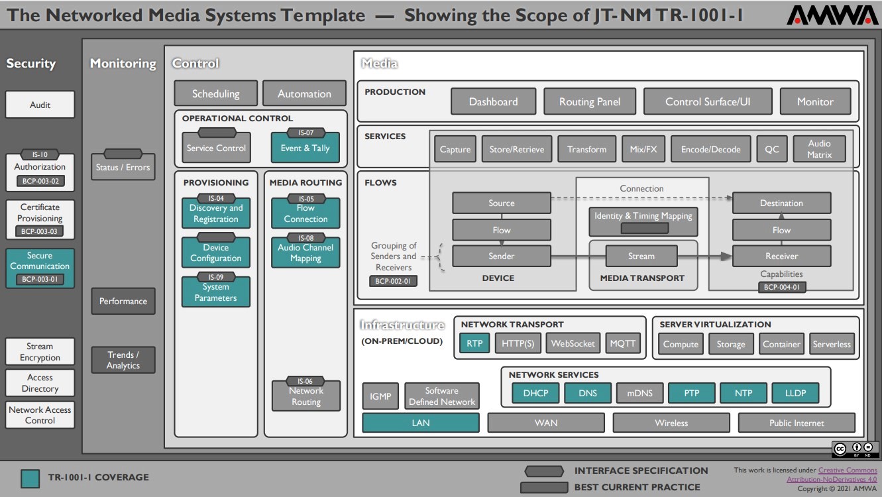Select the IS-07 Event & Tally box

pos(305,146)
